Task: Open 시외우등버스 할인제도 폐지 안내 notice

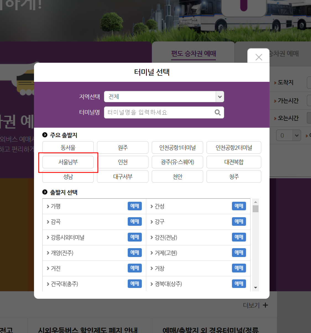Action: (x=88, y=330)
